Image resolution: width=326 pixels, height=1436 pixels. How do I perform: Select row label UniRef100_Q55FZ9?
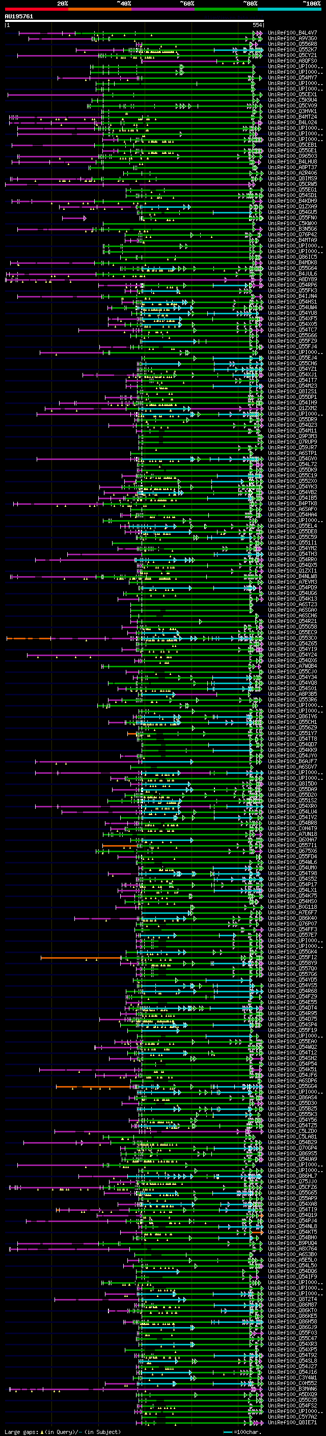point(292,341)
